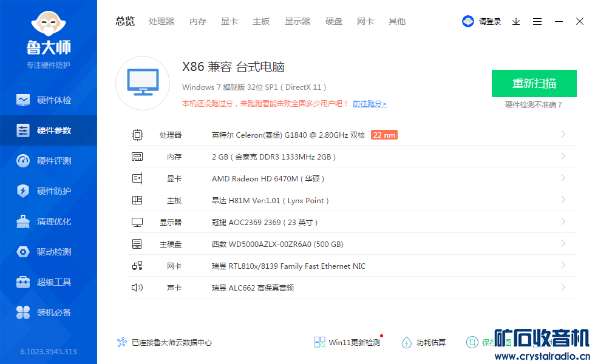Click 请登录 login text
Viewport: 595px width, 364px height.
pyautogui.click(x=489, y=22)
